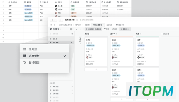This screenshot has width=179, height=102.
Task: Open the 任务2 kanban card
Action: coord(147,75)
